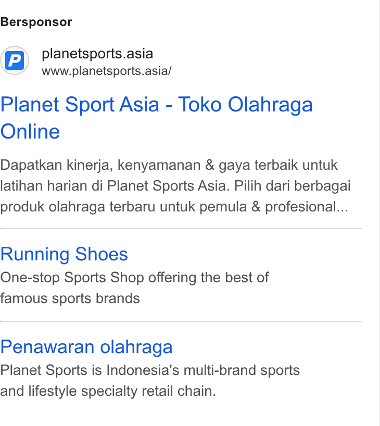Click the 'latihan harian di Planet Sports Asia' line
Viewport: 380px width, 426px height.
[x=175, y=186]
